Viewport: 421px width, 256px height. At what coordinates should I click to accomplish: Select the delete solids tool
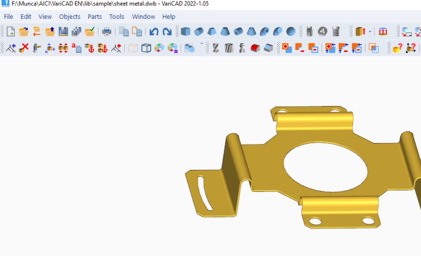click(x=23, y=48)
